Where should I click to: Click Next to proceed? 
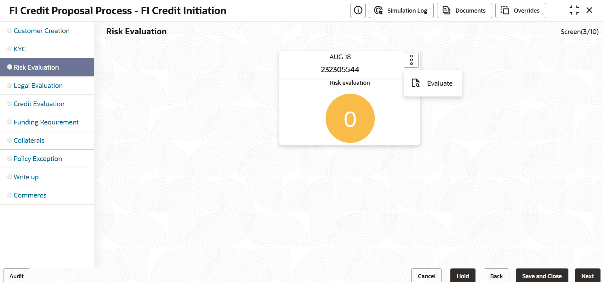587,276
